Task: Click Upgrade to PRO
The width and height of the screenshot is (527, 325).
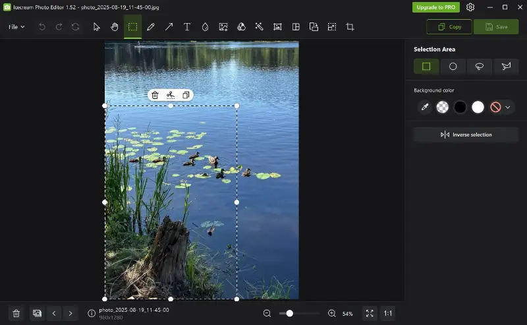Action: pyautogui.click(x=435, y=7)
